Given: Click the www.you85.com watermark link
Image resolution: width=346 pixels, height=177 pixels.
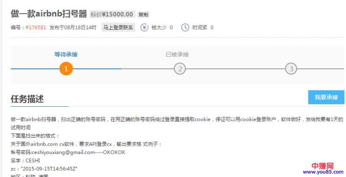Looking at the screenshot, I should click(x=323, y=172).
